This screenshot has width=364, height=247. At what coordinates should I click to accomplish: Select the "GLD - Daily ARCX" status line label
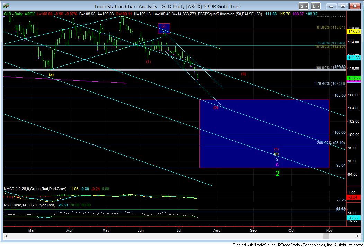click(x=19, y=14)
